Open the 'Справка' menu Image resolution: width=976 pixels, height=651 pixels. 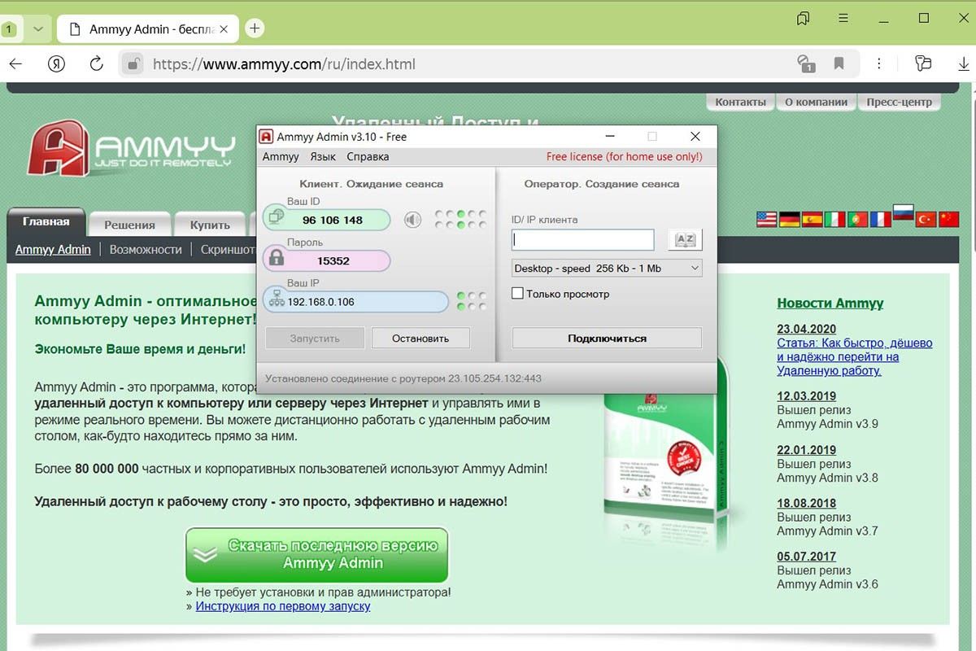(x=368, y=156)
